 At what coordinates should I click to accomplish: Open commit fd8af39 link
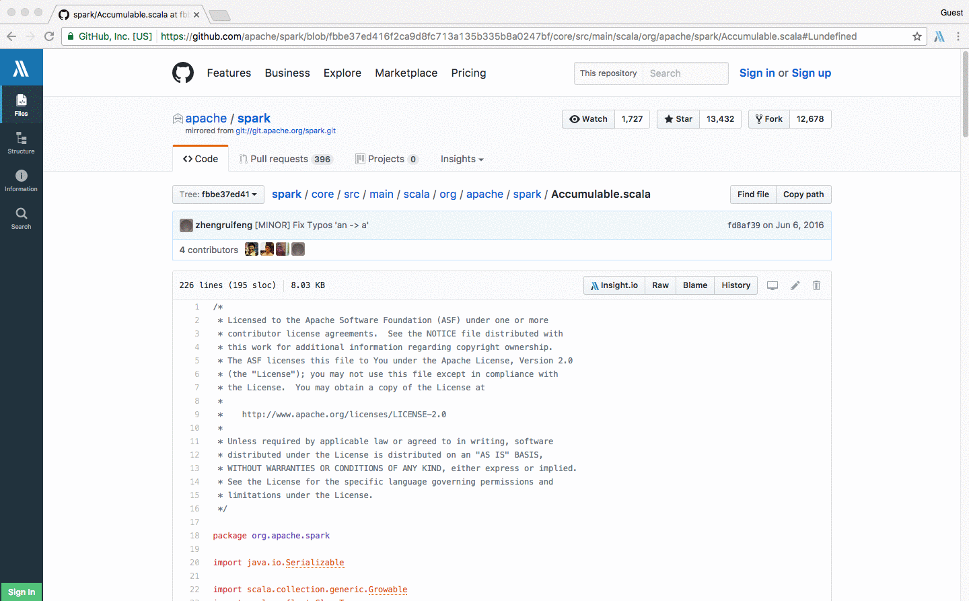click(x=744, y=225)
